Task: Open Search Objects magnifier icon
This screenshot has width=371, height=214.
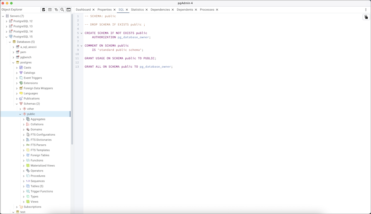Action: [62, 10]
